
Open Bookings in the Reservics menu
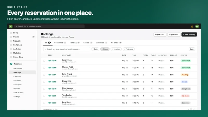coord(22,73)
